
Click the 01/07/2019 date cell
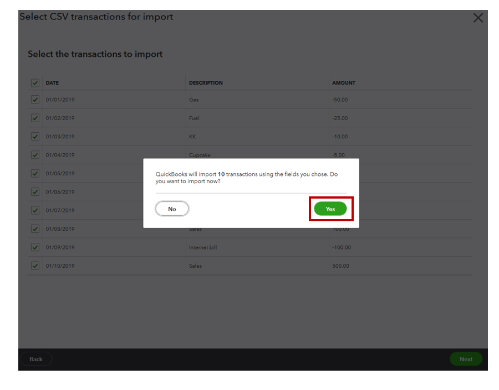pos(60,210)
